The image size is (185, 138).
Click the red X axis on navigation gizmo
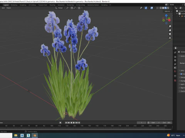[169, 20]
